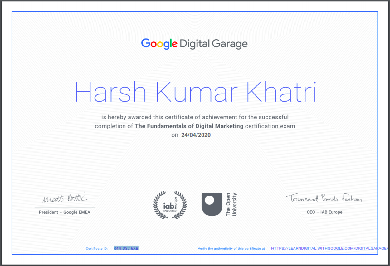Click the President – Google EMEA caption
This screenshot has width=390, height=266.
click(65, 212)
